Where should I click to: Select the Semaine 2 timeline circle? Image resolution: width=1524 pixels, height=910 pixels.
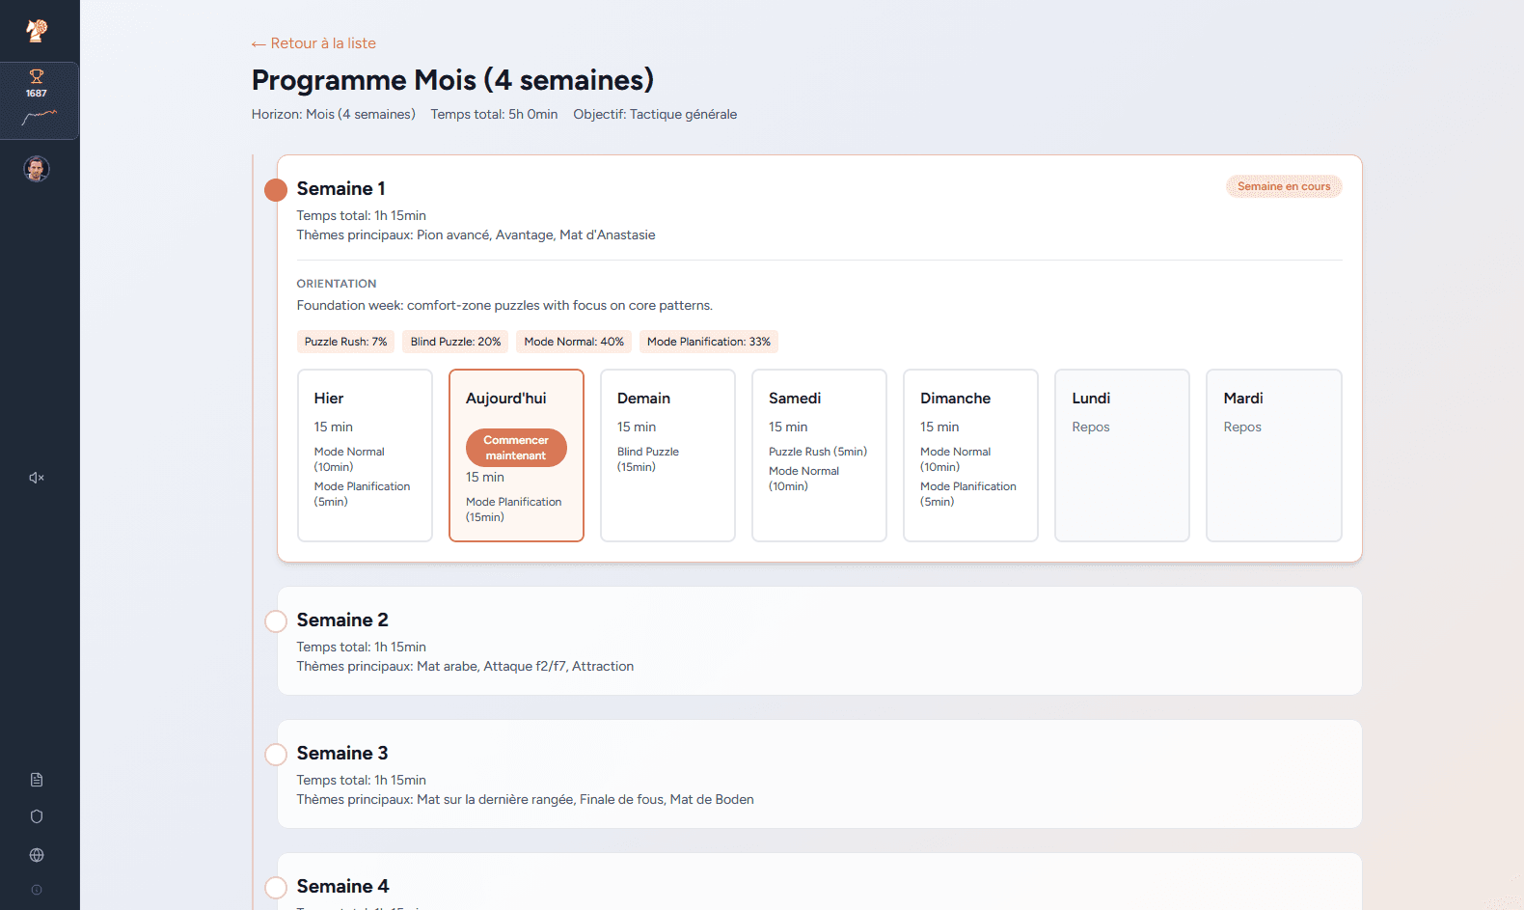click(276, 621)
